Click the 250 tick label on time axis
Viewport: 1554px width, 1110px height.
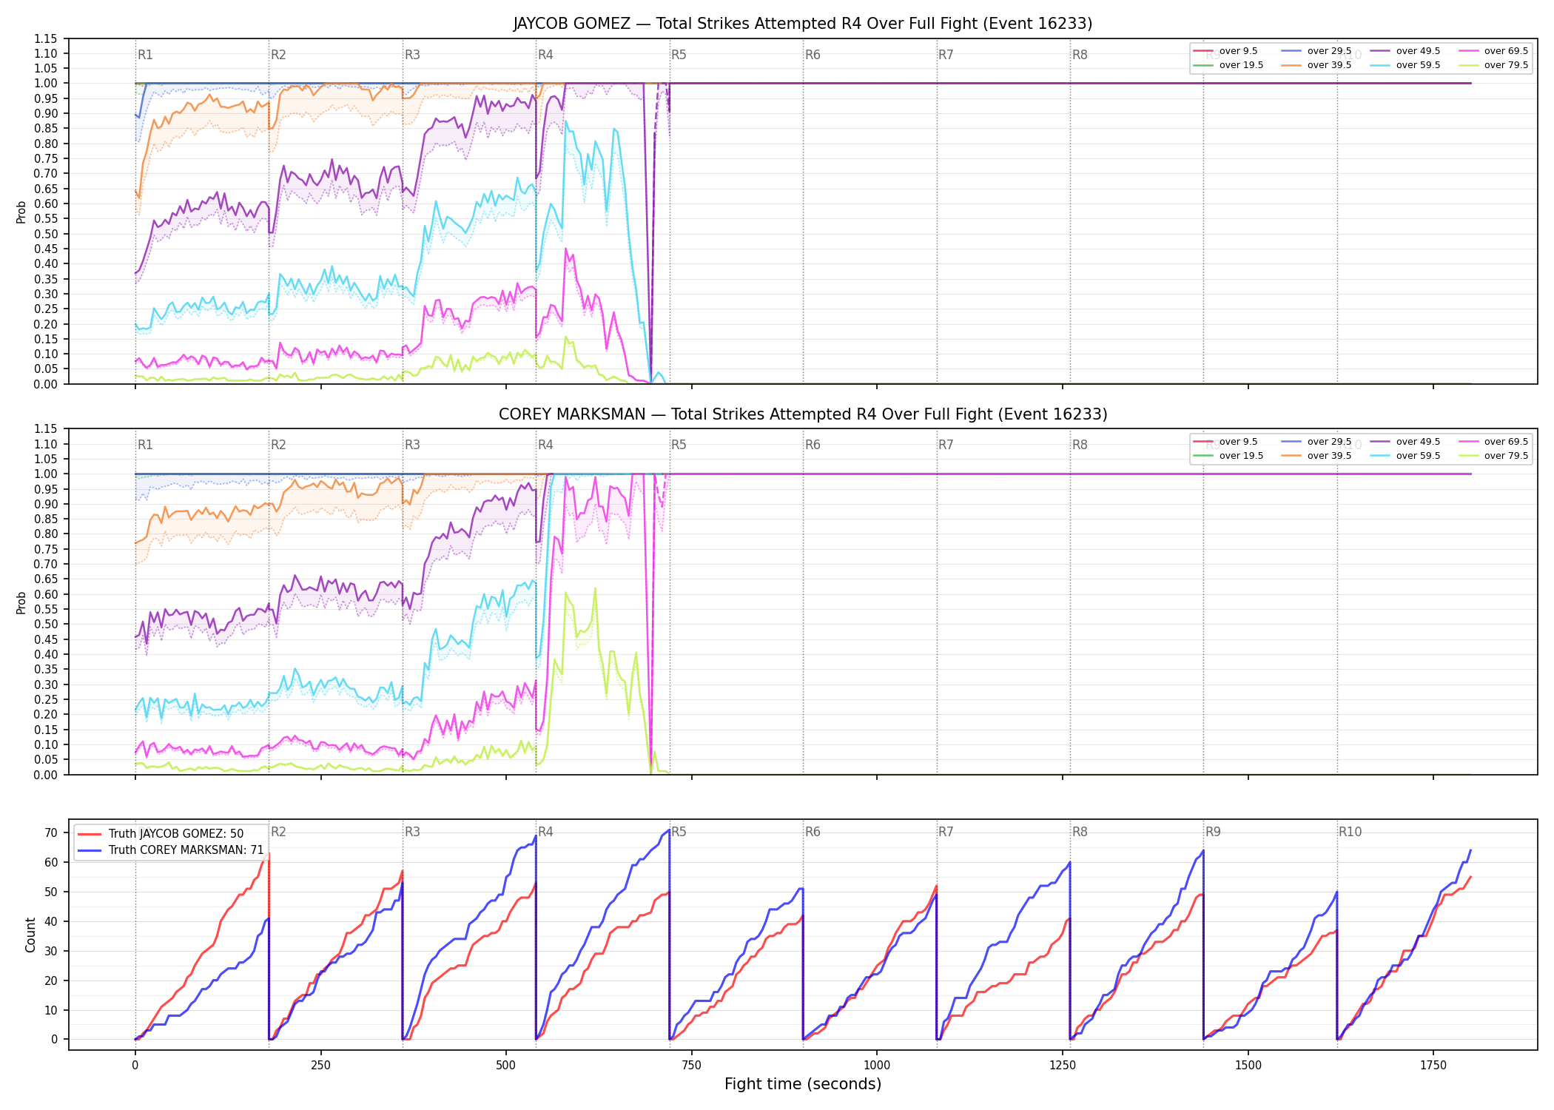point(320,1066)
